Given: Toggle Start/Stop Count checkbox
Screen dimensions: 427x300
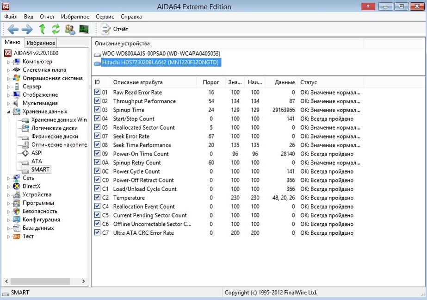Looking at the screenshot, I should [x=97, y=118].
